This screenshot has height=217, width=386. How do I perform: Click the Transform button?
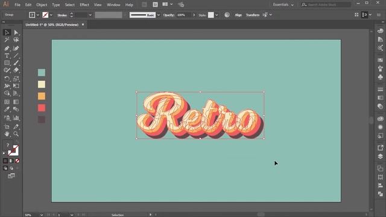253,15
